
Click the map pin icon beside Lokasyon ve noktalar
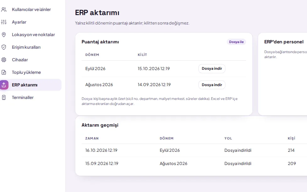coord(4,35)
